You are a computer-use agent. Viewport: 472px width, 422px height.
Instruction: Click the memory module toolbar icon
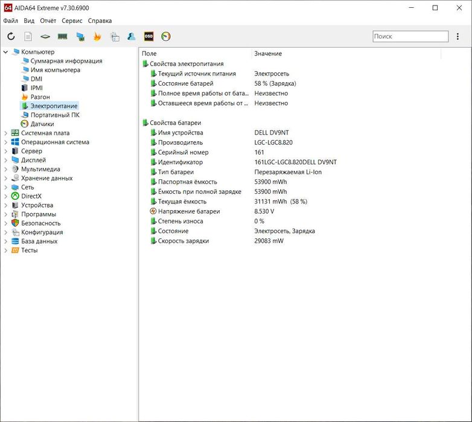[62, 36]
